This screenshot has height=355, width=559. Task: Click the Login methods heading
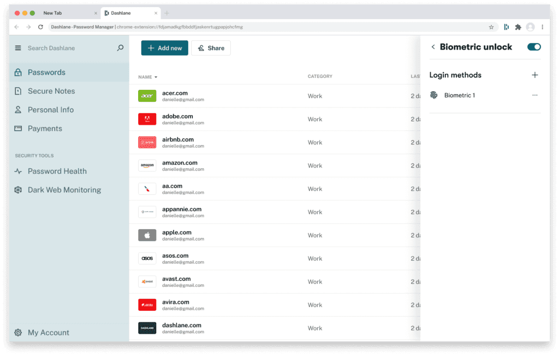click(455, 75)
